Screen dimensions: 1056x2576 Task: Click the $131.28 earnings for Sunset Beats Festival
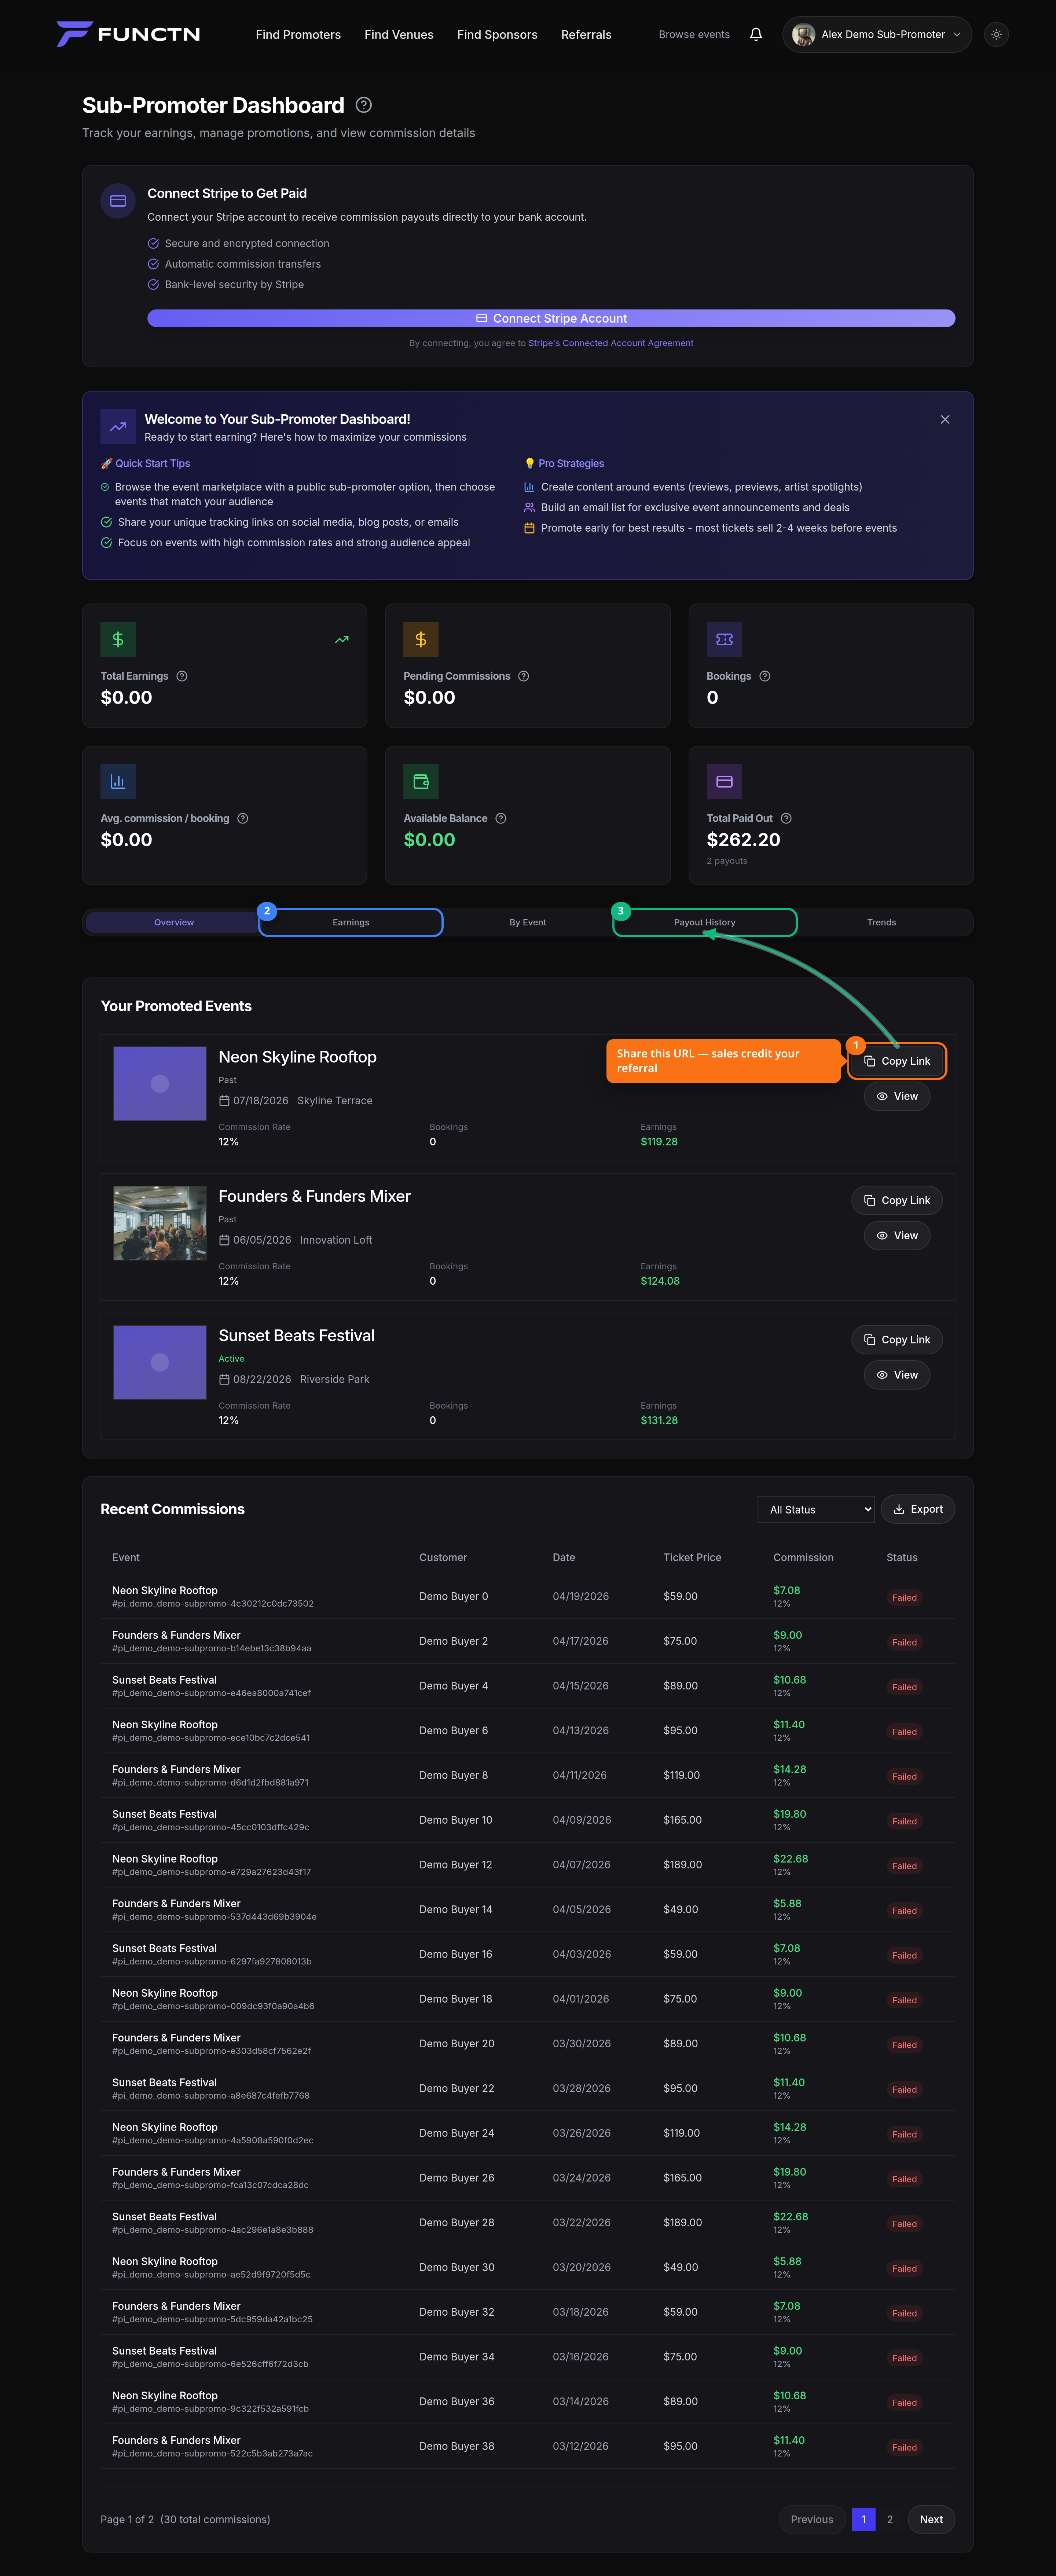(659, 1420)
